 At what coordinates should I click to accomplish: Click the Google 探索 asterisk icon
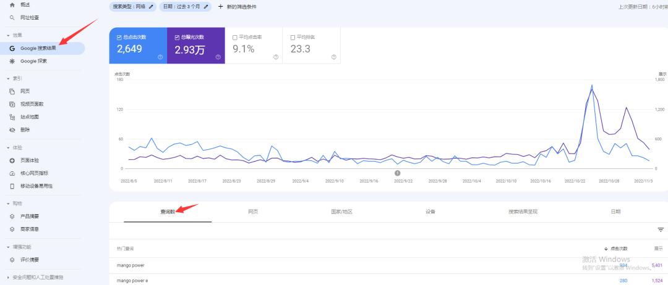click(12, 61)
